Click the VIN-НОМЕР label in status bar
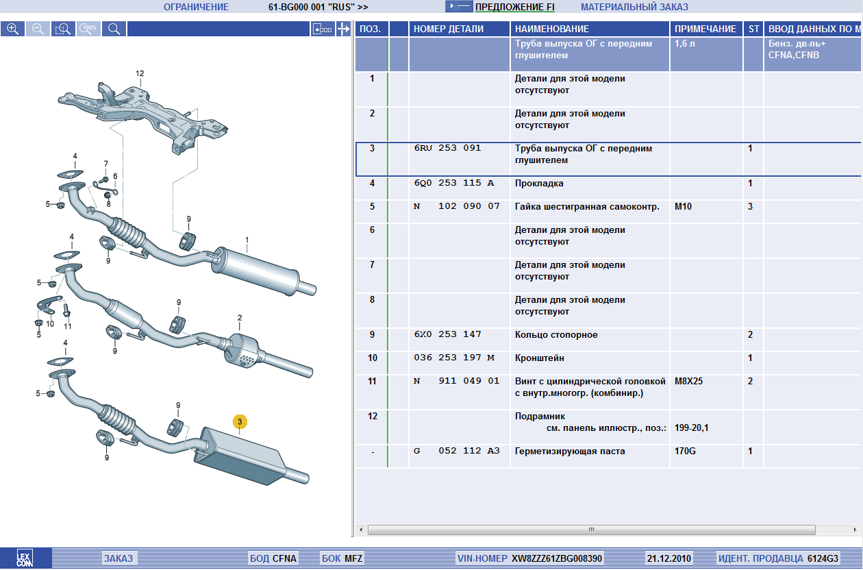This screenshot has width=863, height=570. pyautogui.click(x=481, y=558)
